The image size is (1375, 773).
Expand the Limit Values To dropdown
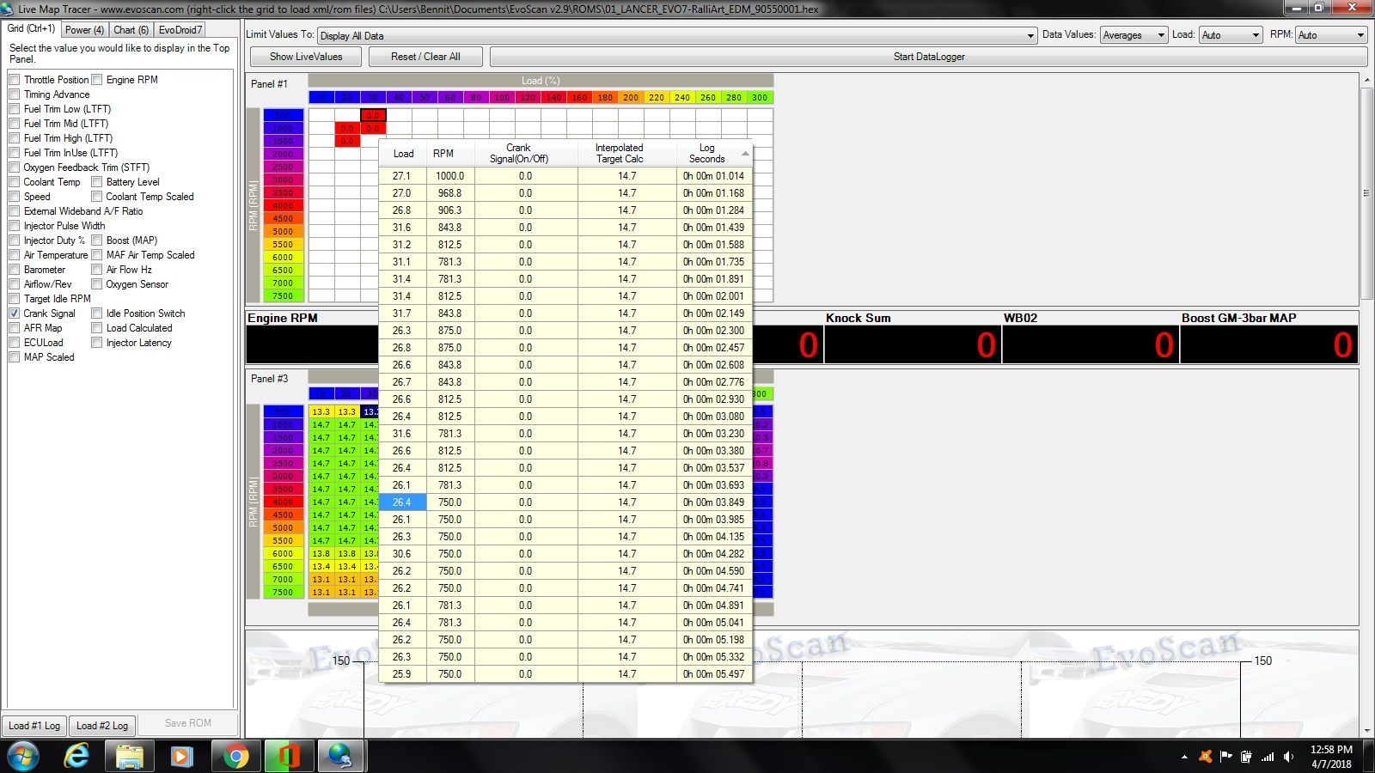click(x=1030, y=36)
